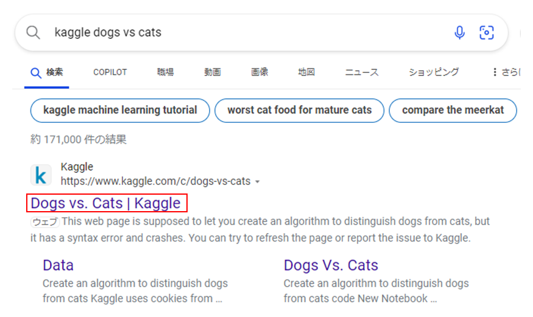533x317 pixels.
Task: Start voice search with microphone icon
Action: pos(459,33)
